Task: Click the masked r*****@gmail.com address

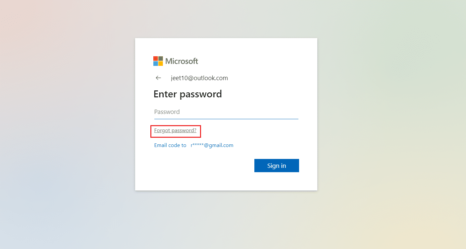Action: pos(212,145)
